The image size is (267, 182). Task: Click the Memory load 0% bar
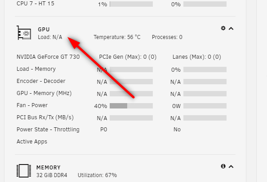205,69
